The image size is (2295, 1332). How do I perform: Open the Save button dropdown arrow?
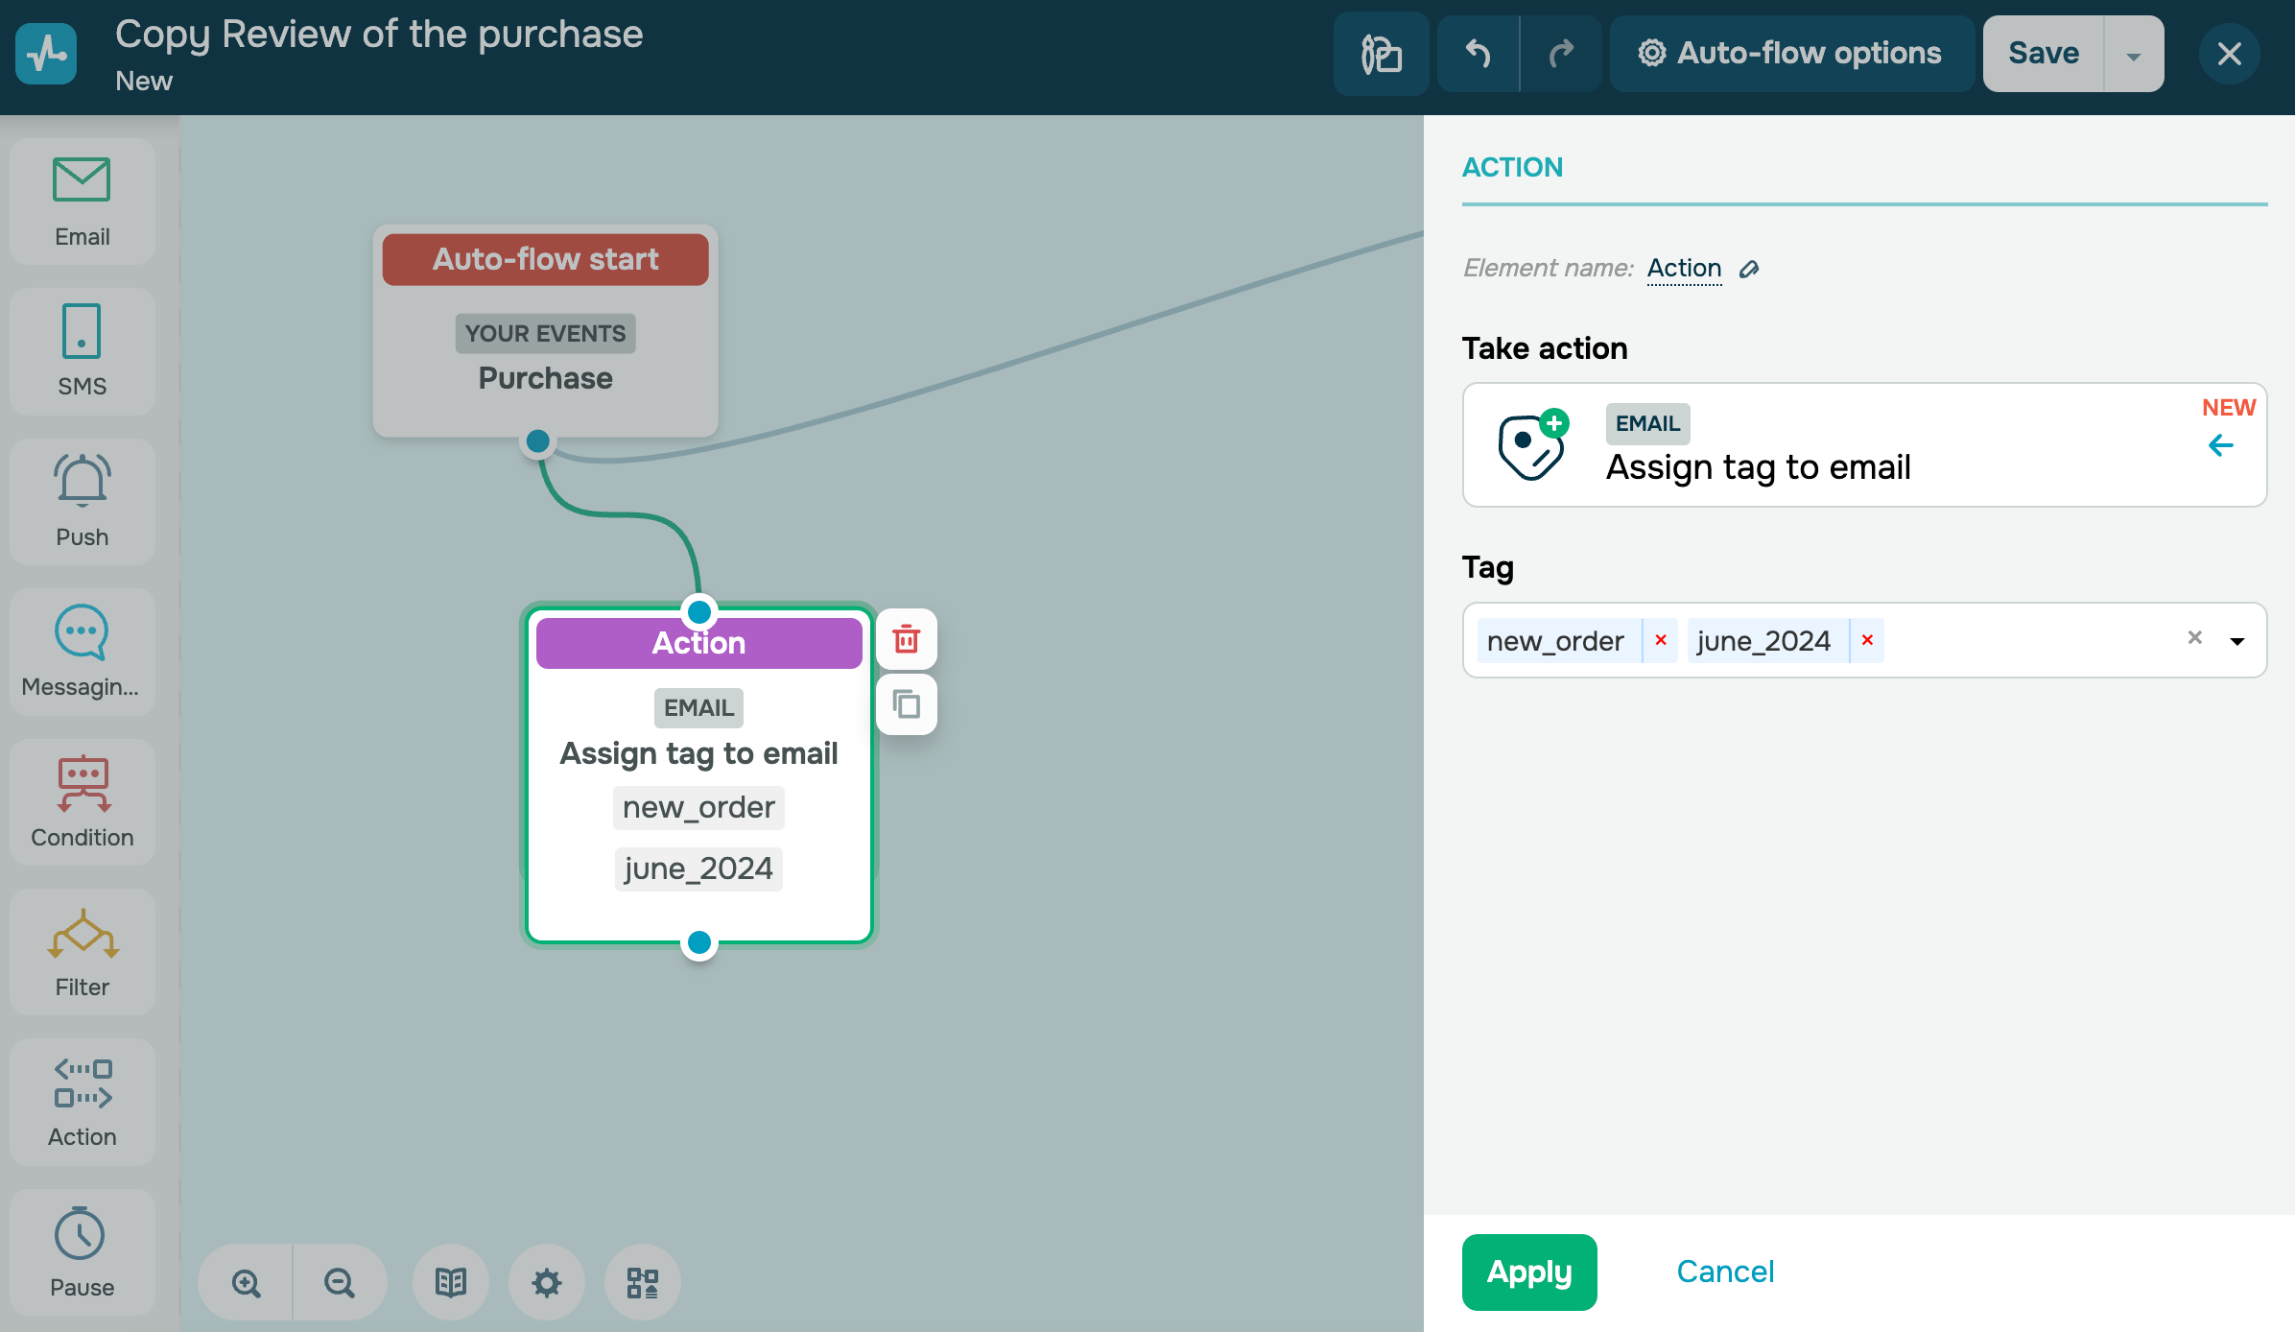point(2134,56)
